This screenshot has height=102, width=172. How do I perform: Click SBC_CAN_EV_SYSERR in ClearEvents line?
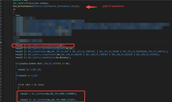[x=147, y=54]
